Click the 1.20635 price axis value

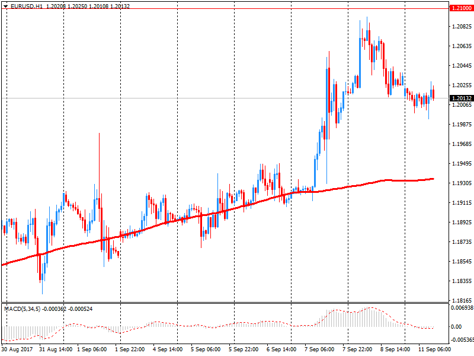tap(462, 46)
